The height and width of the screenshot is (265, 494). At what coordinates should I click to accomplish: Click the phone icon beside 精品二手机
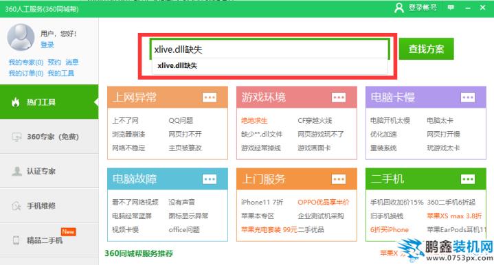coord(16,240)
